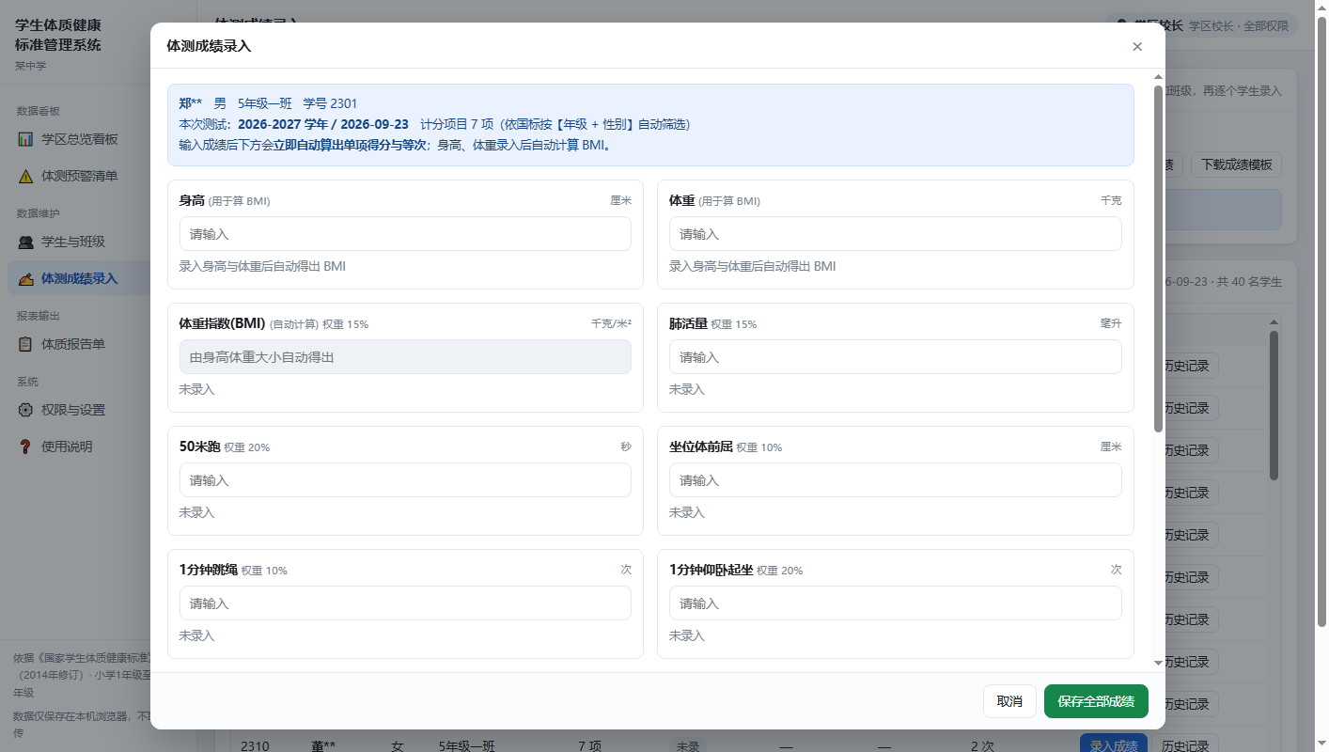Click the 50米跑 input field
Viewport: 1329px width, 752px height.
coord(405,480)
